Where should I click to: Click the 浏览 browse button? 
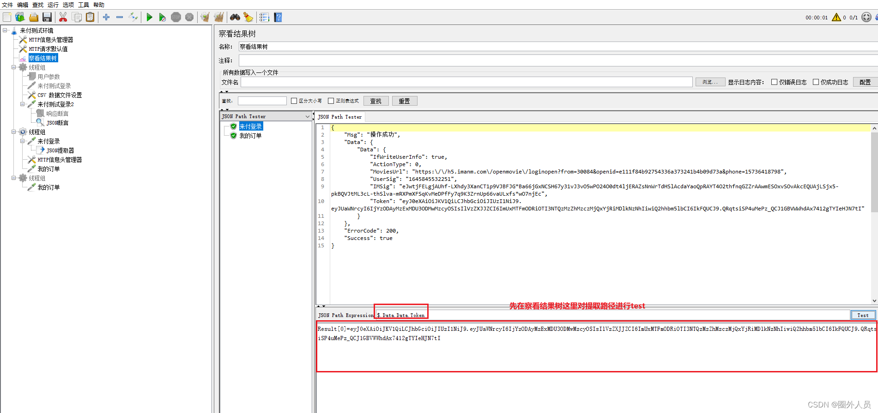[x=710, y=82]
